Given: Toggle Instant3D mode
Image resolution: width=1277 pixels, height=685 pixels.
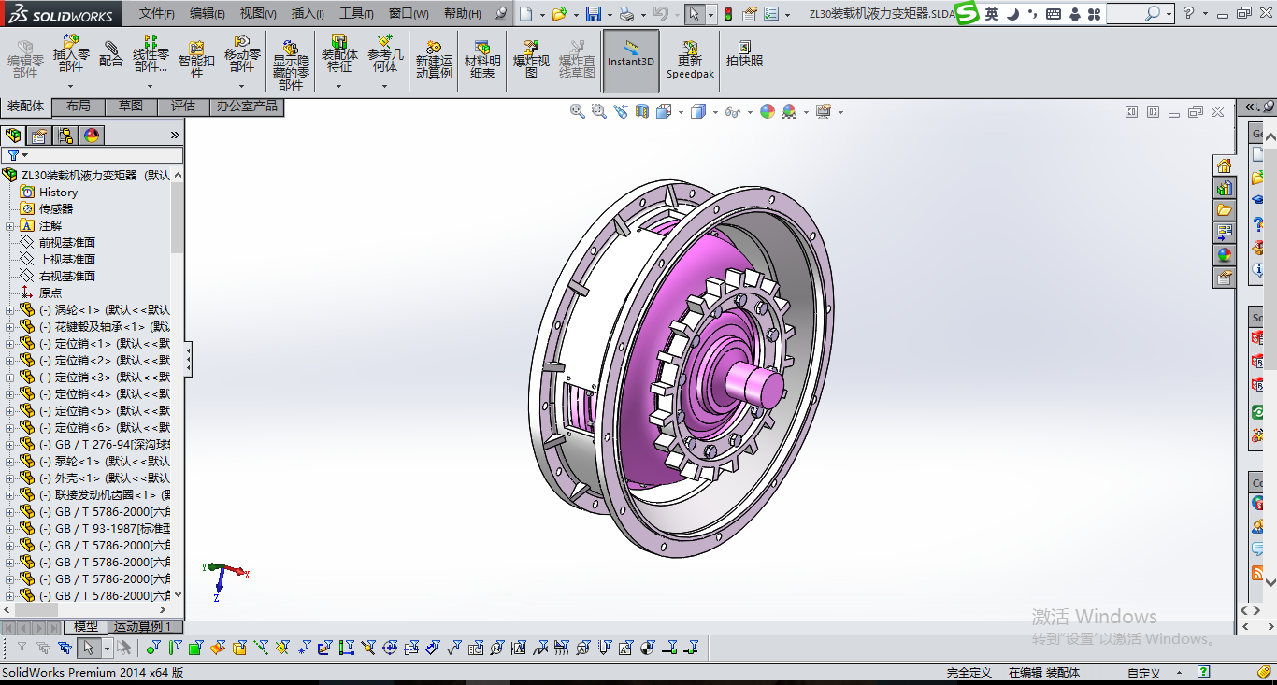Looking at the screenshot, I should tap(631, 61).
